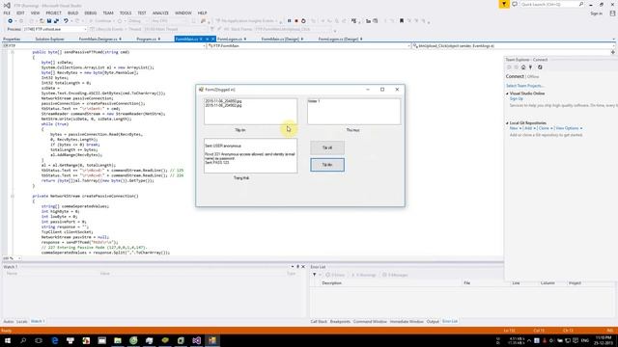Open the FTP.FormMain class navigation dropdown
The width and height of the screenshot is (618, 347).
click(309, 46)
